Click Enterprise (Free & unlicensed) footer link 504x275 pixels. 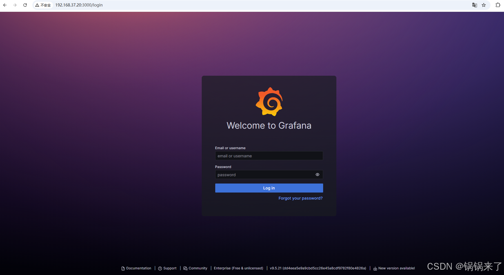tap(238, 268)
